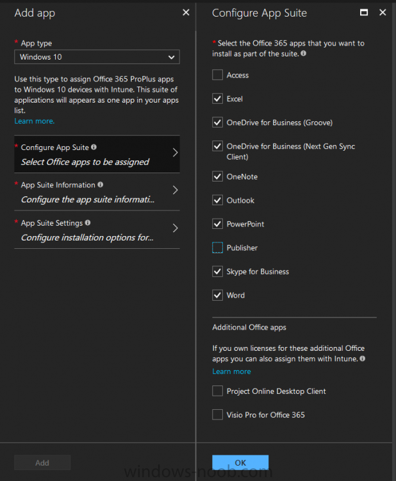
Task: Uncheck the PowerPoint checkbox
Action: click(218, 224)
